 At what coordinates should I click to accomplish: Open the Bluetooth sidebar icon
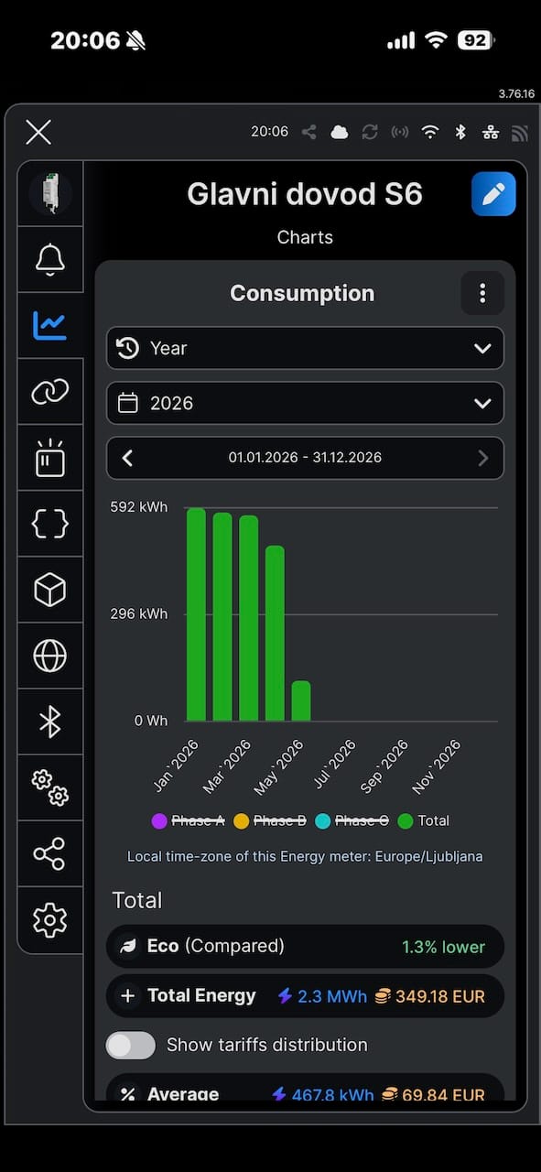(x=50, y=722)
